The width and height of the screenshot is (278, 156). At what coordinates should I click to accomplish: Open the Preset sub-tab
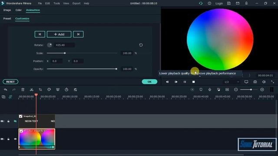7,19
